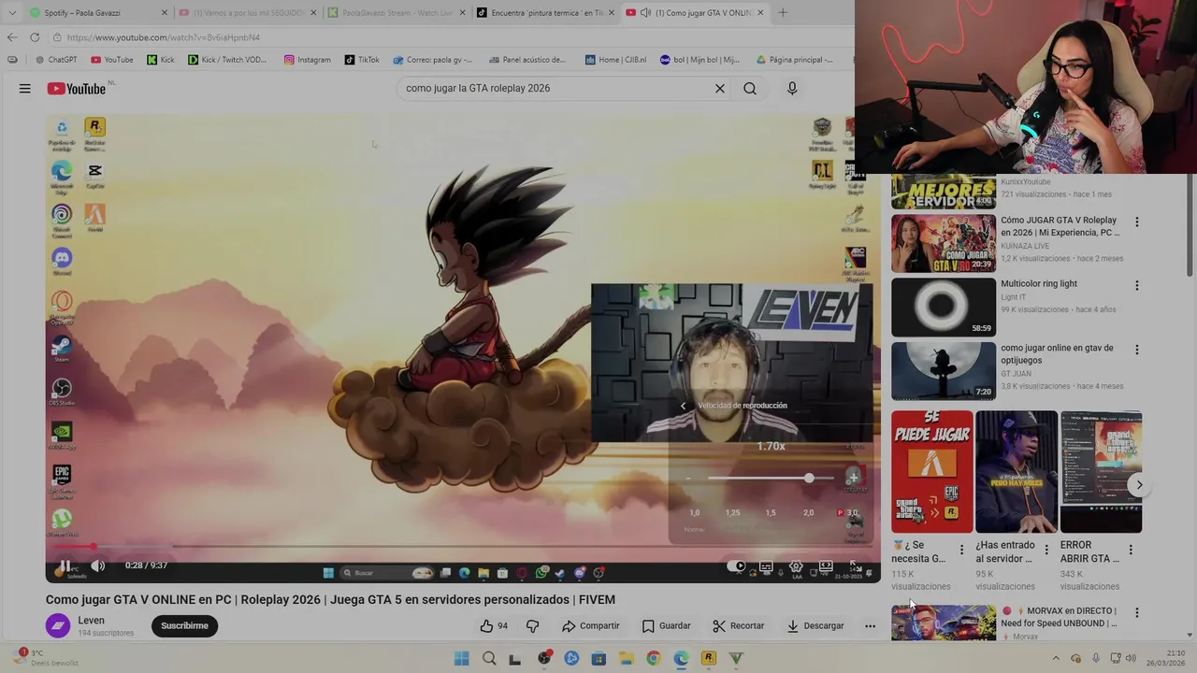Open Cómo JUGAR GTA V Roleplay video thumbnail
Image resolution: width=1197 pixels, height=673 pixels.
pos(944,244)
